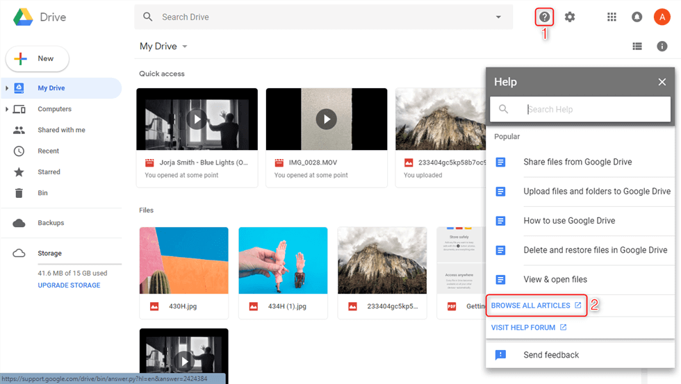This screenshot has width=681, height=384.
Task: Click the Upgrade Storage link
Action: [x=69, y=285]
